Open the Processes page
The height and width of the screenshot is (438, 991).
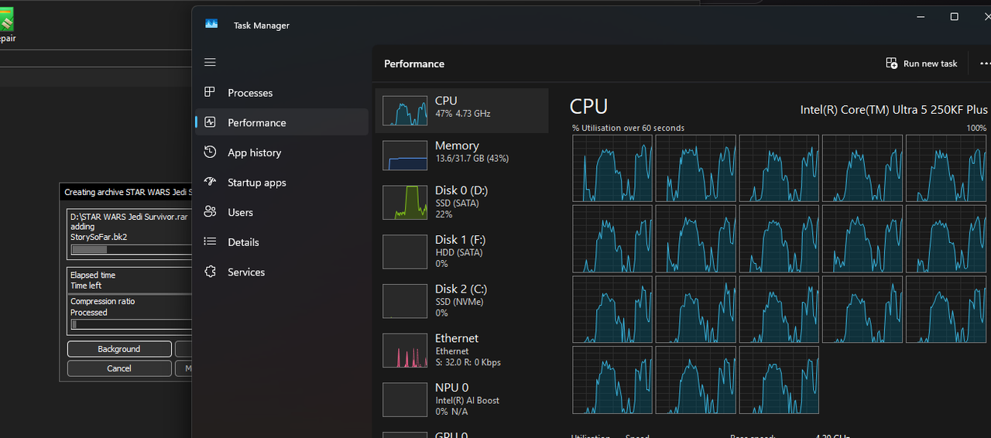[x=250, y=93]
